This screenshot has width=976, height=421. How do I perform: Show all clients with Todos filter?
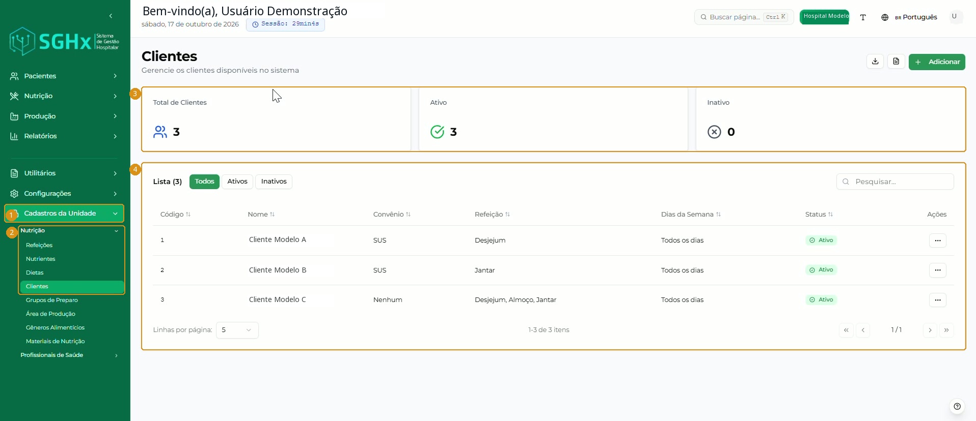(204, 182)
